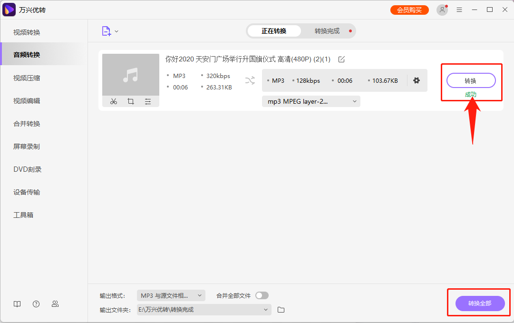514x323 pixels.
Task: Toggle the 合并全部文件 switch
Action: pos(262,295)
